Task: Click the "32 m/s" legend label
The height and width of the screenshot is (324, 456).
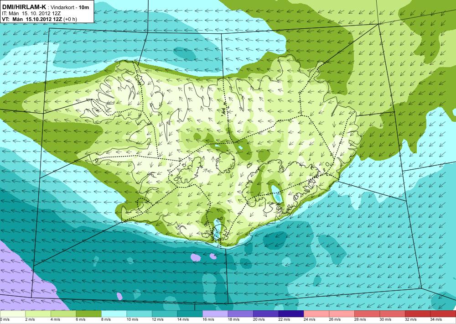Action: point(410,319)
